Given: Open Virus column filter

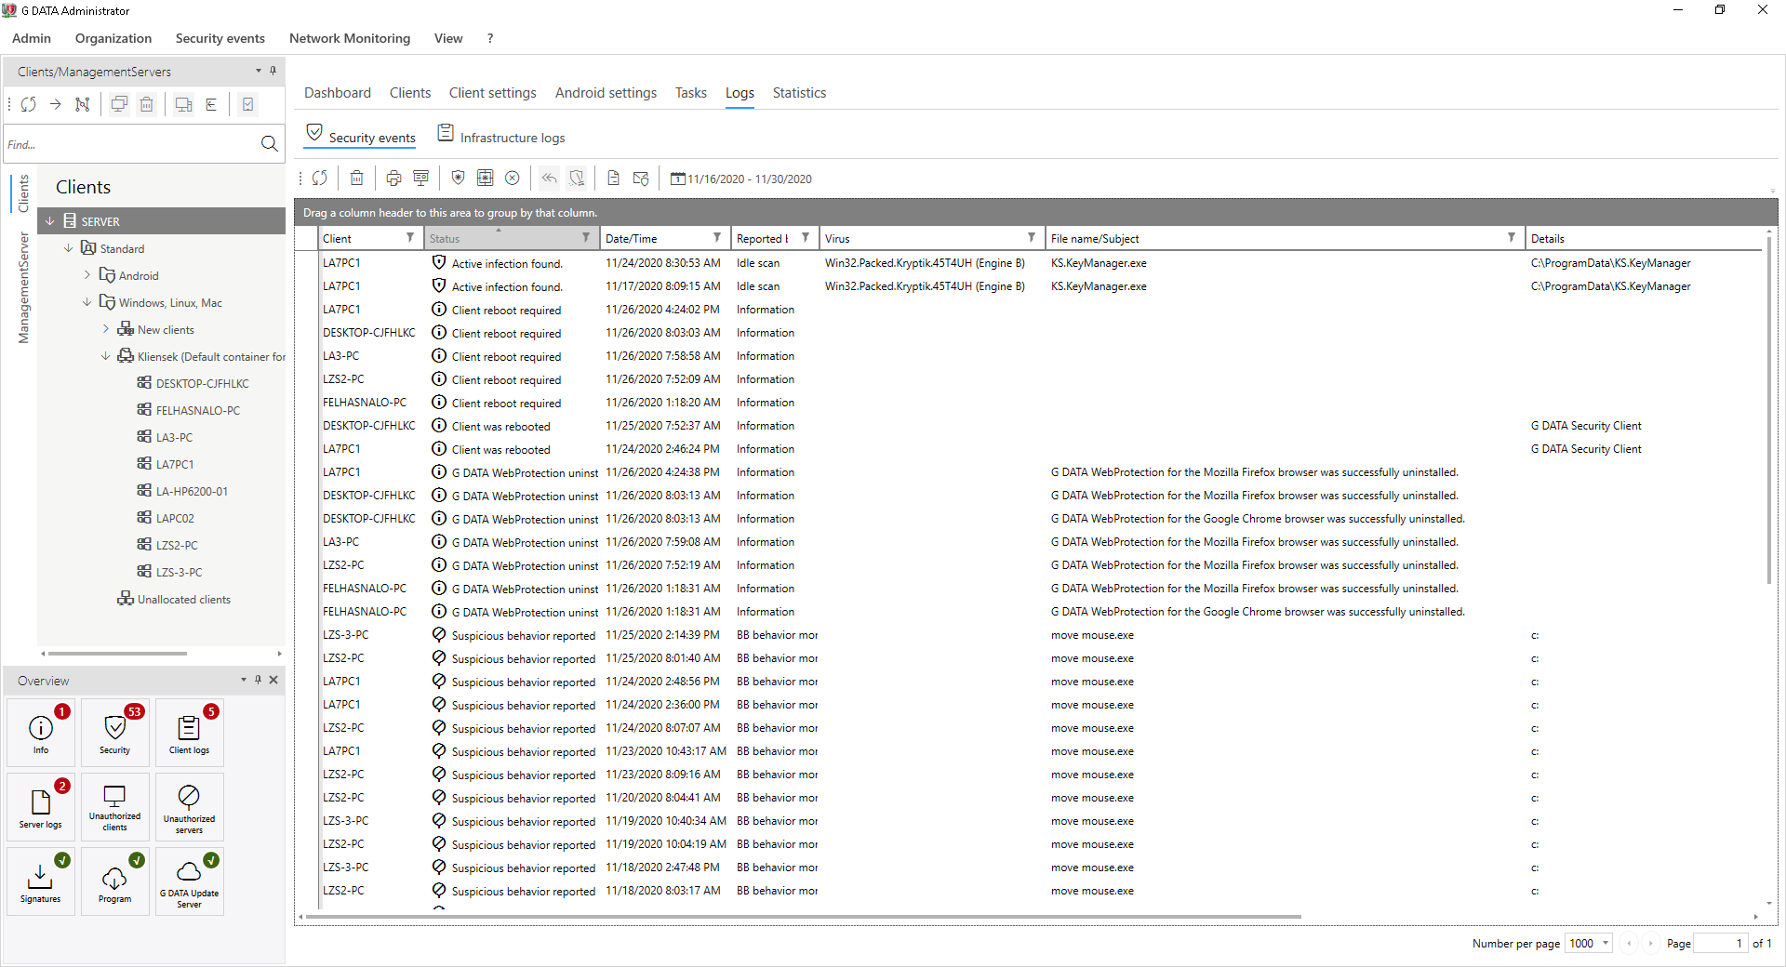Looking at the screenshot, I should (x=1032, y=238).
